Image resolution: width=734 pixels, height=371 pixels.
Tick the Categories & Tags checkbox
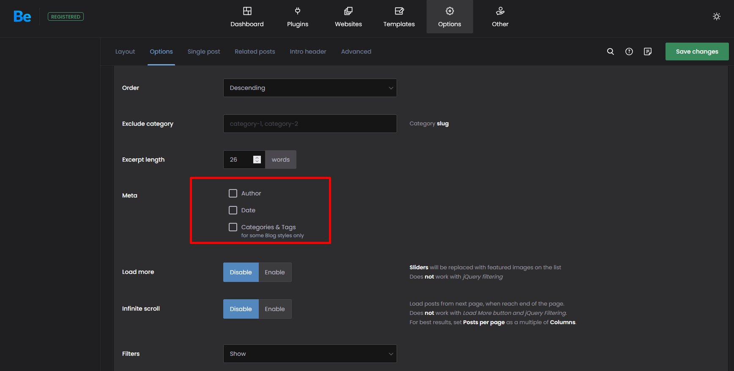coord(233,227)
